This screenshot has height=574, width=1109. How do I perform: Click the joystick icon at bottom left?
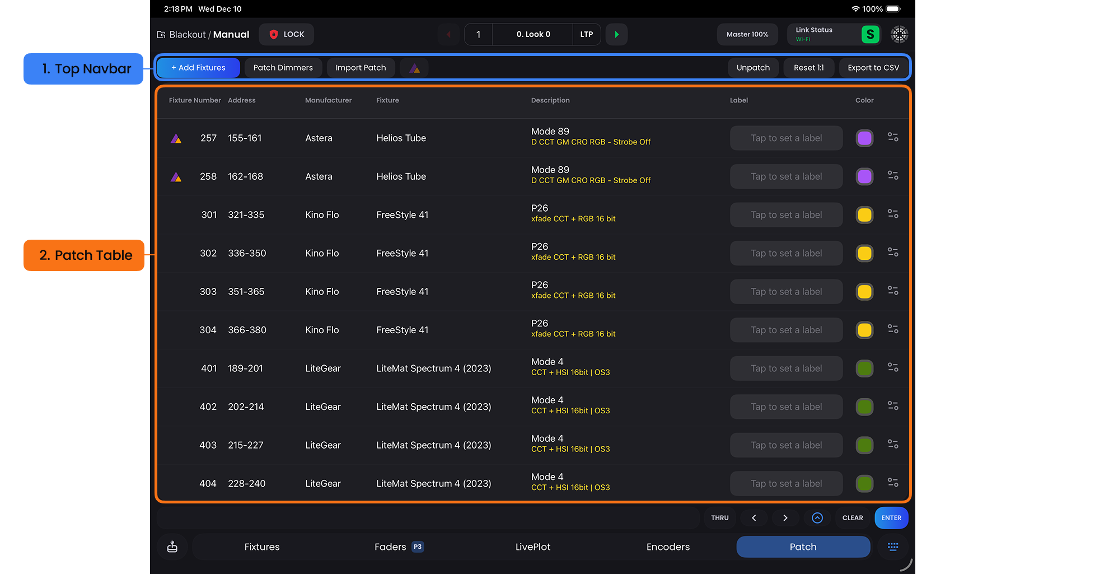(172, 547)
